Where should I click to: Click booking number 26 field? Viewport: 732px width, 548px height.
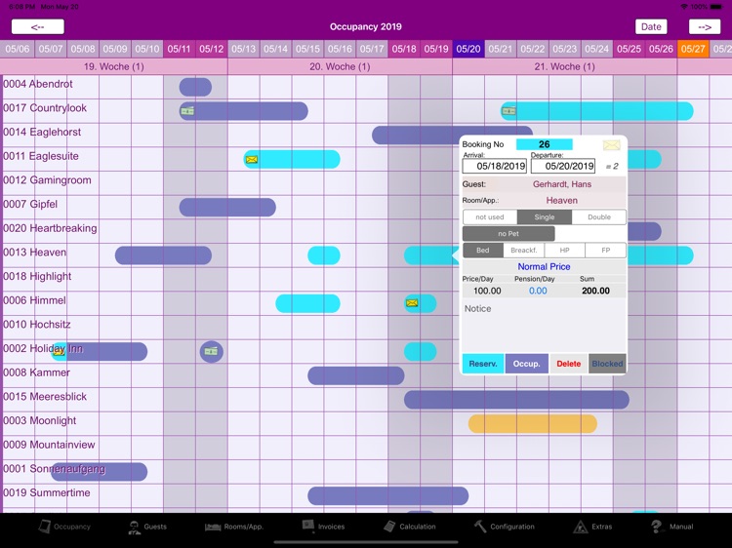(544, 144)
